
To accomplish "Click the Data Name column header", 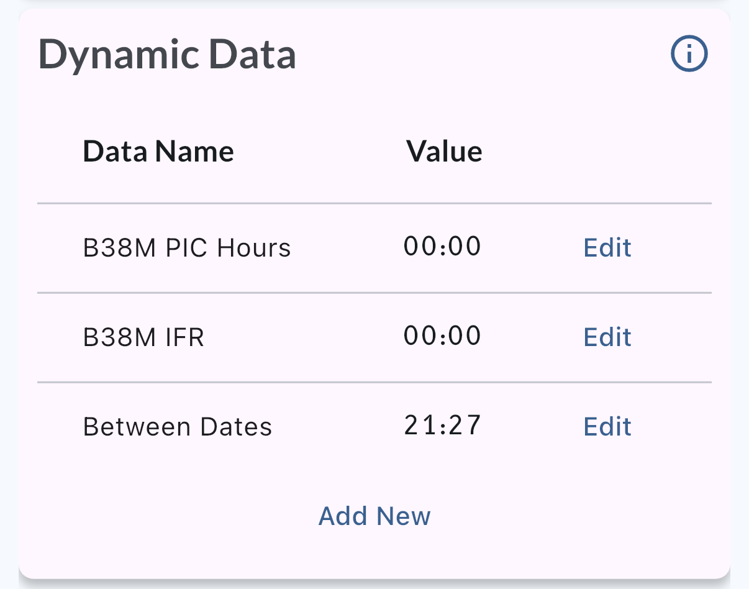I will [158, 151].
